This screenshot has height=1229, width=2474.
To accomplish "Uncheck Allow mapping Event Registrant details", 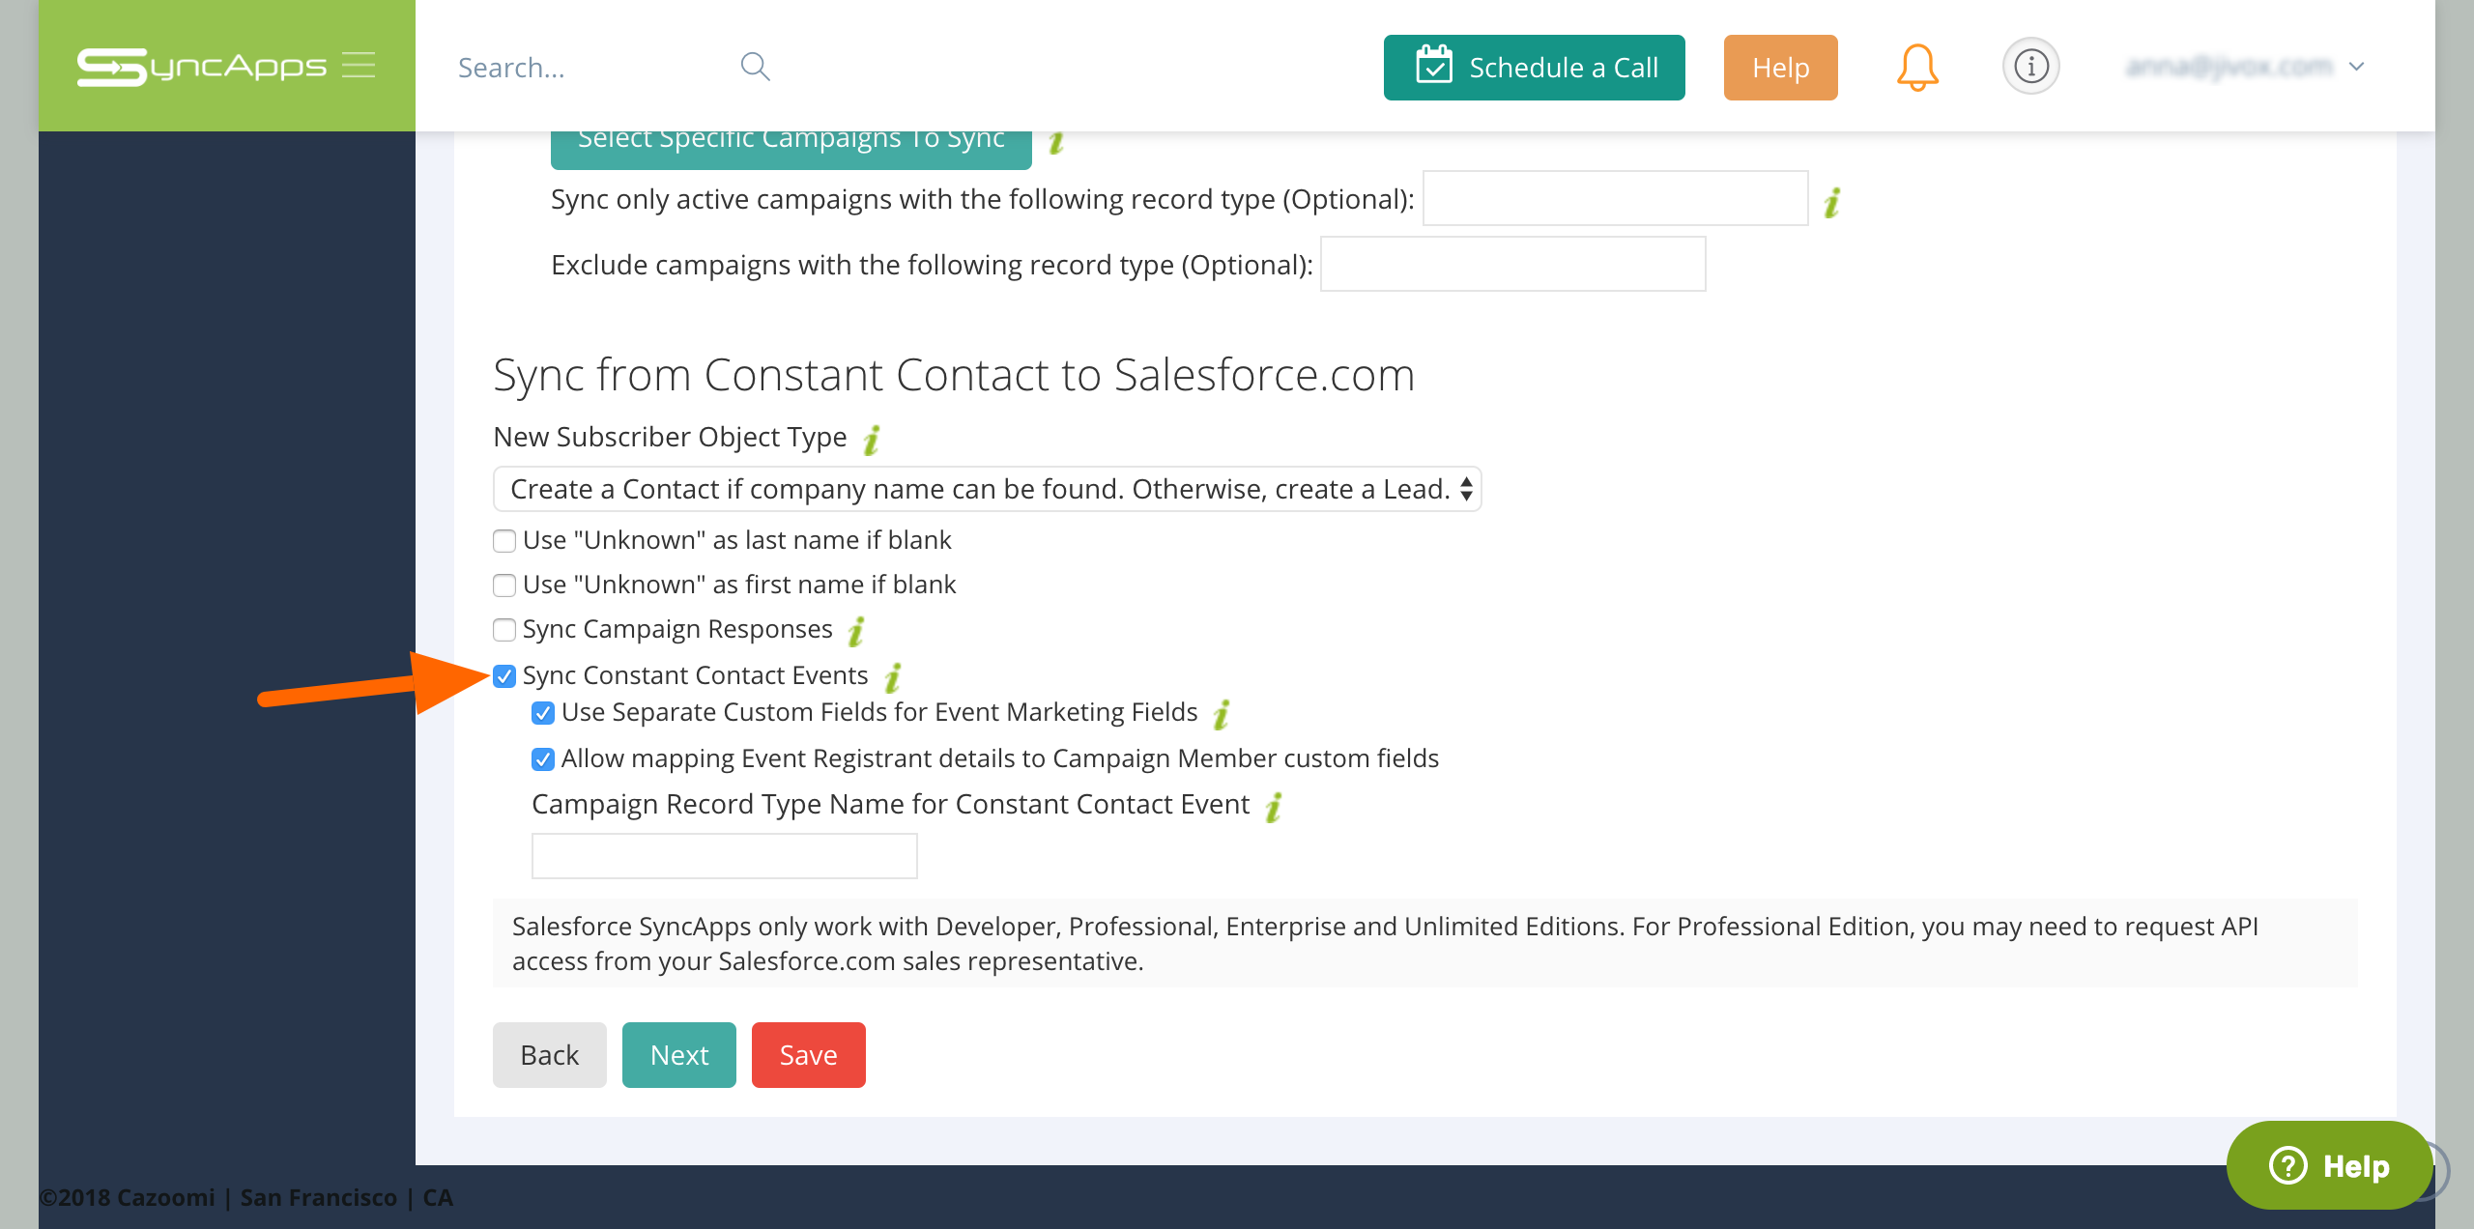I will pos(543,759).
